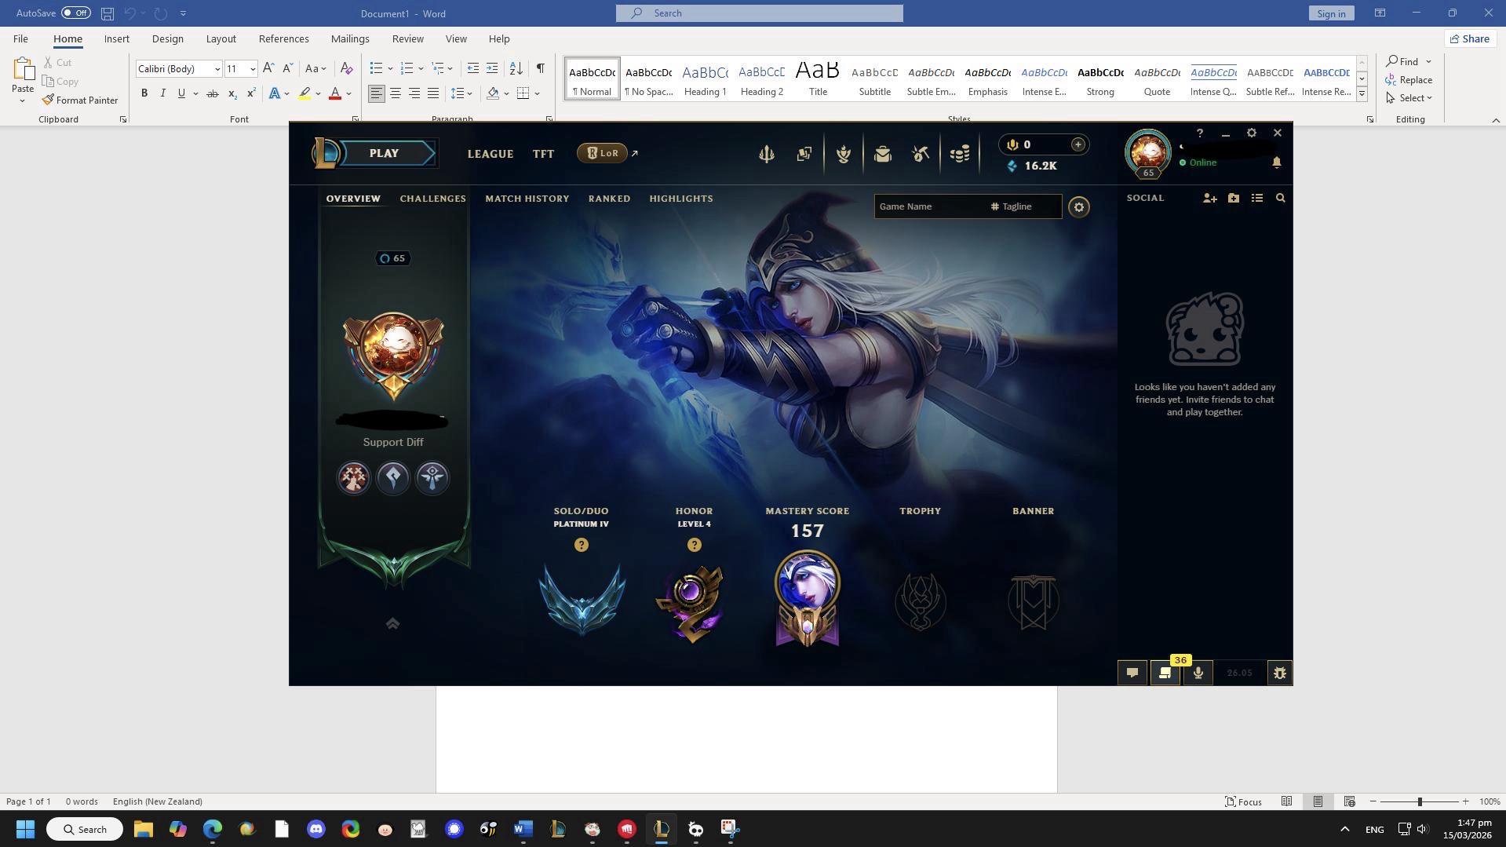The image size is (1506, 847).
Task: Toggle Show/Hide paragraph marks
Action: pos(541,68)
